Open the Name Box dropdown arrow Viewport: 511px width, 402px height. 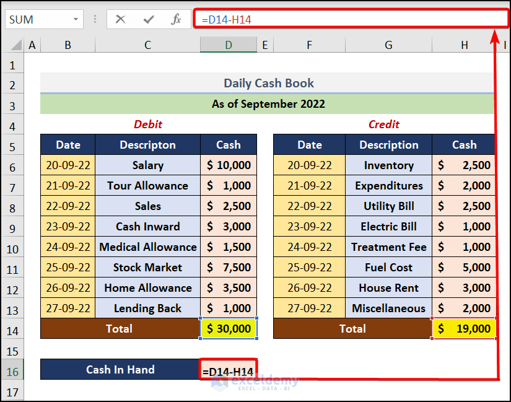(77, 19)
